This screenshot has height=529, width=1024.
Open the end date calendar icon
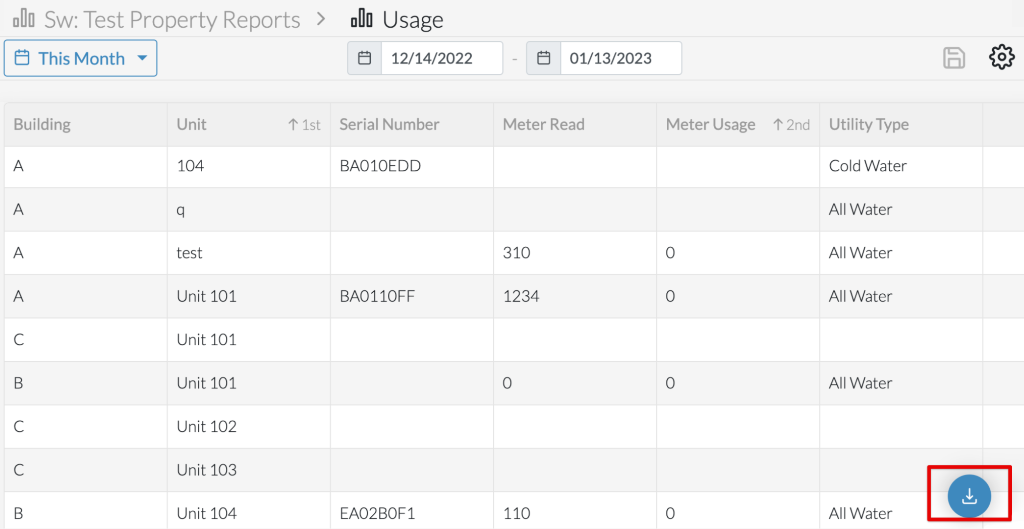click(543, 58)
